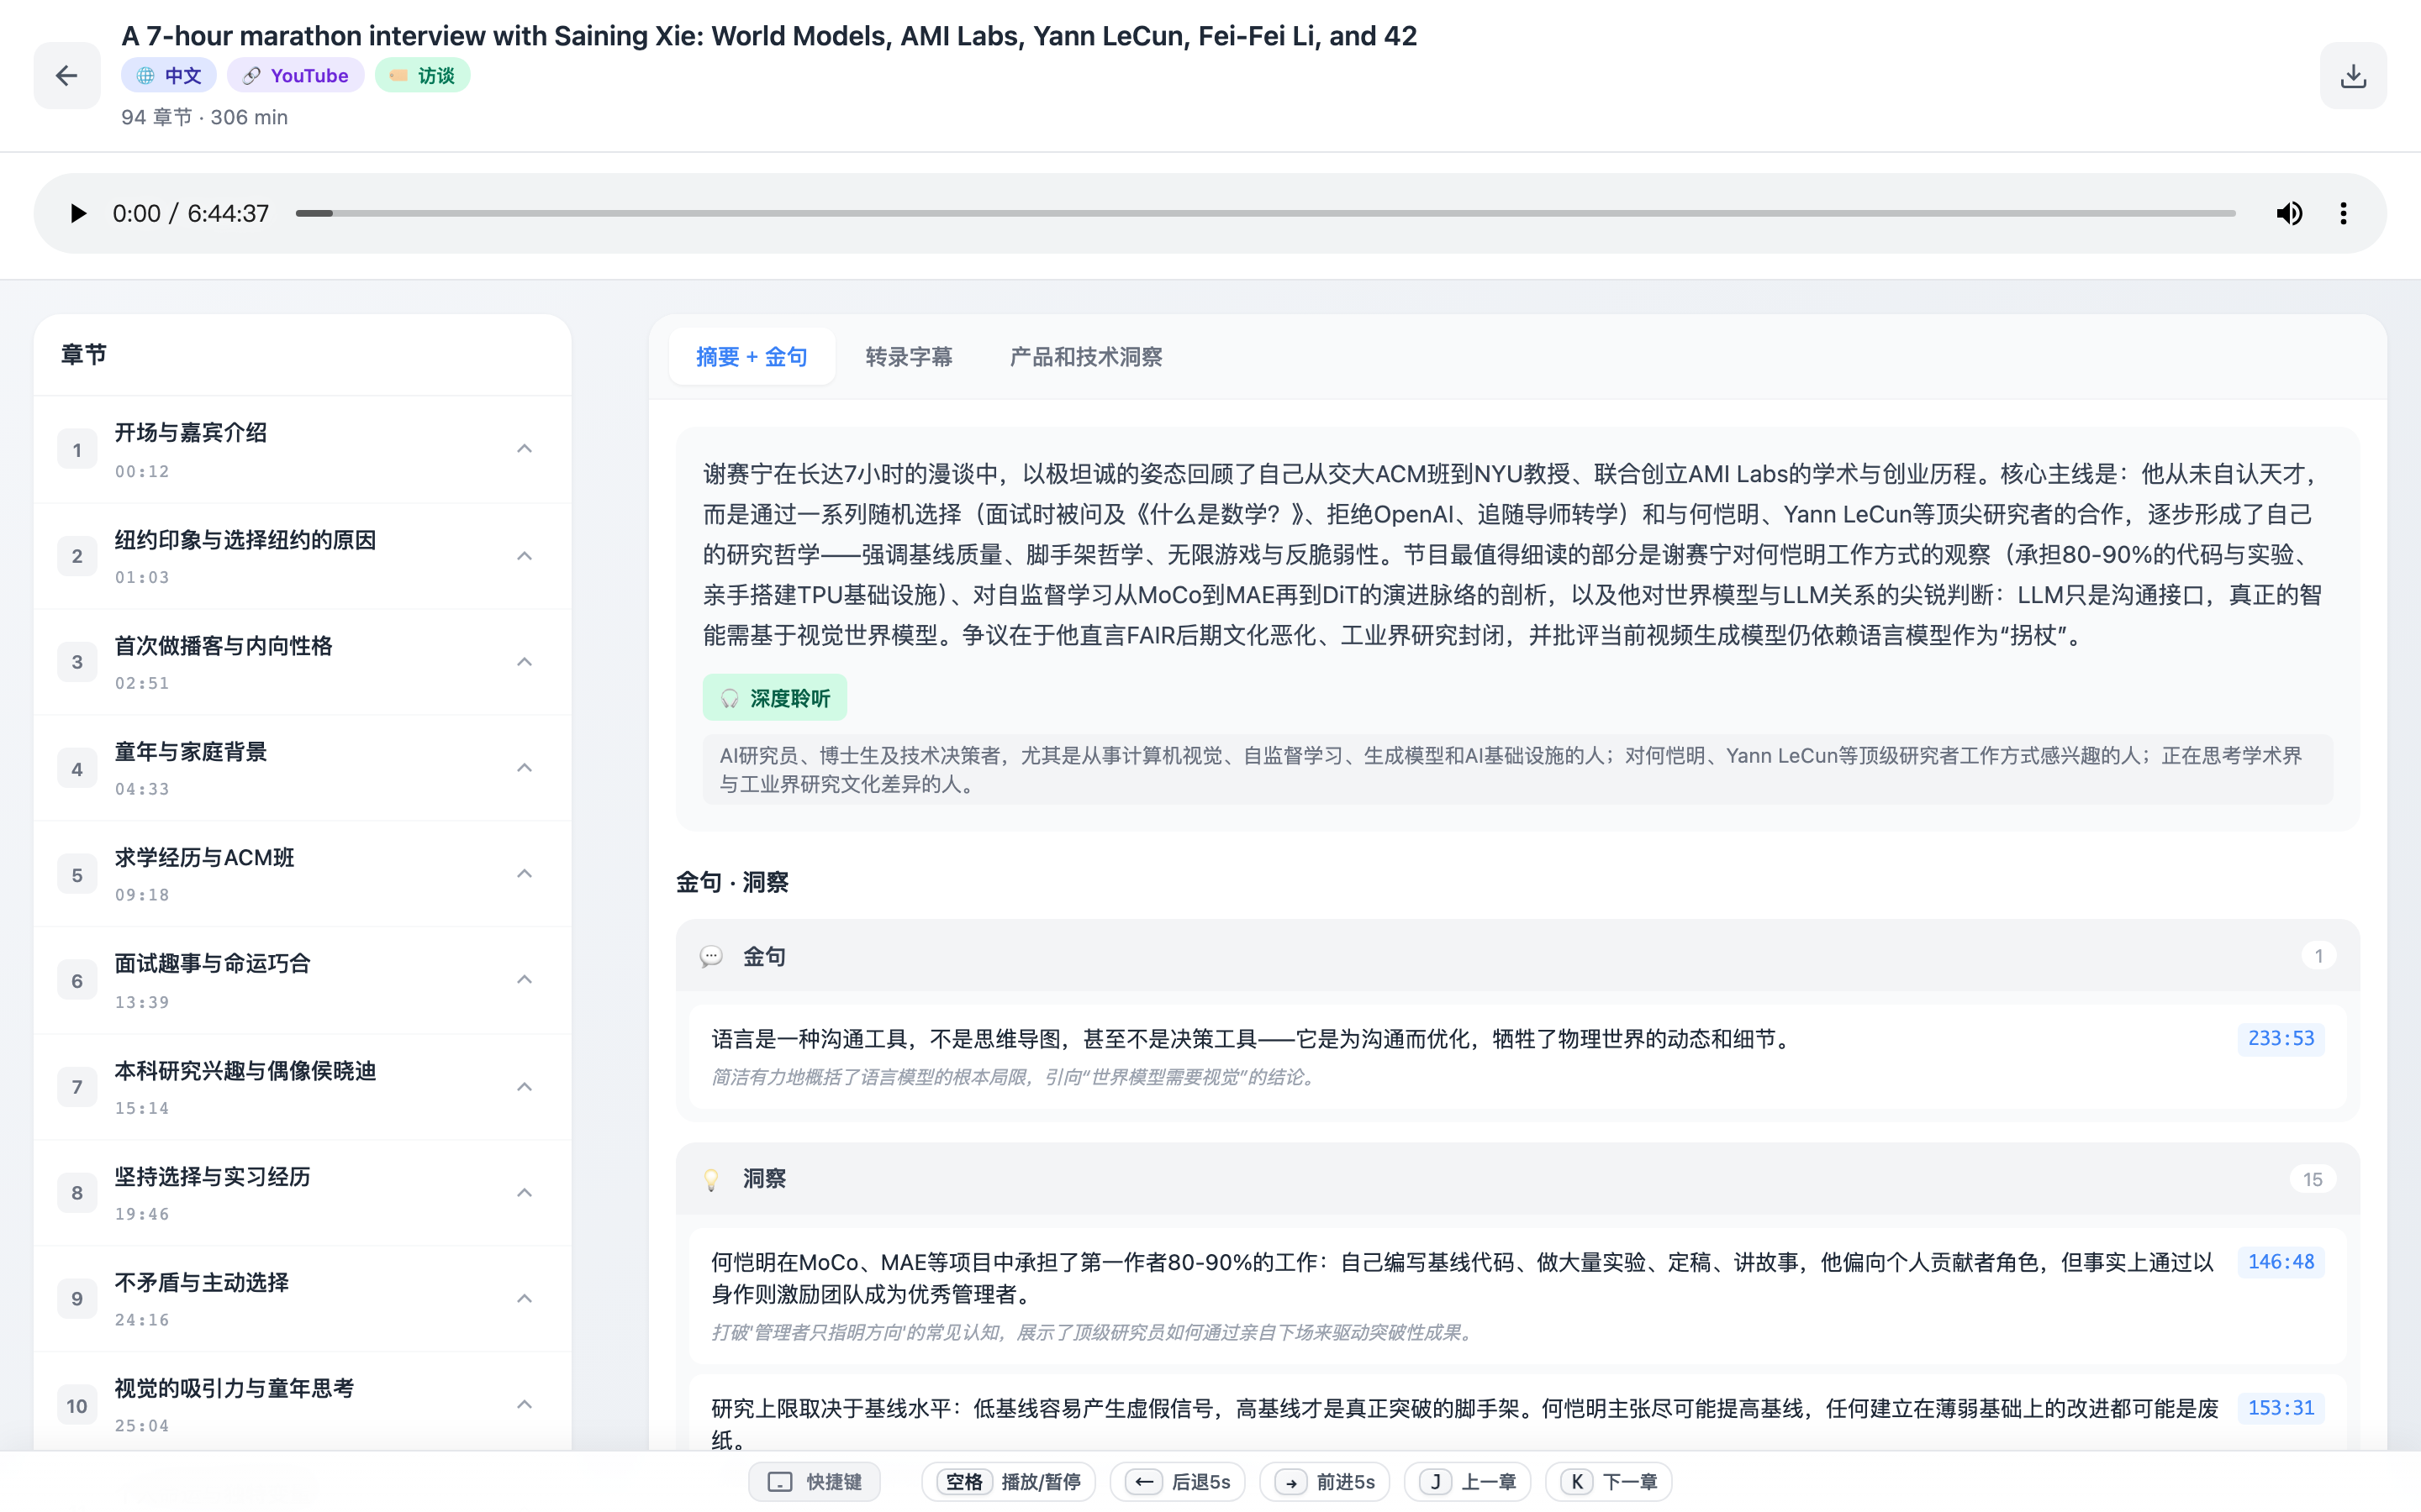Seek along the audio progress bar
This screenshot has height=1512, width=2421.
point(1264,213)
